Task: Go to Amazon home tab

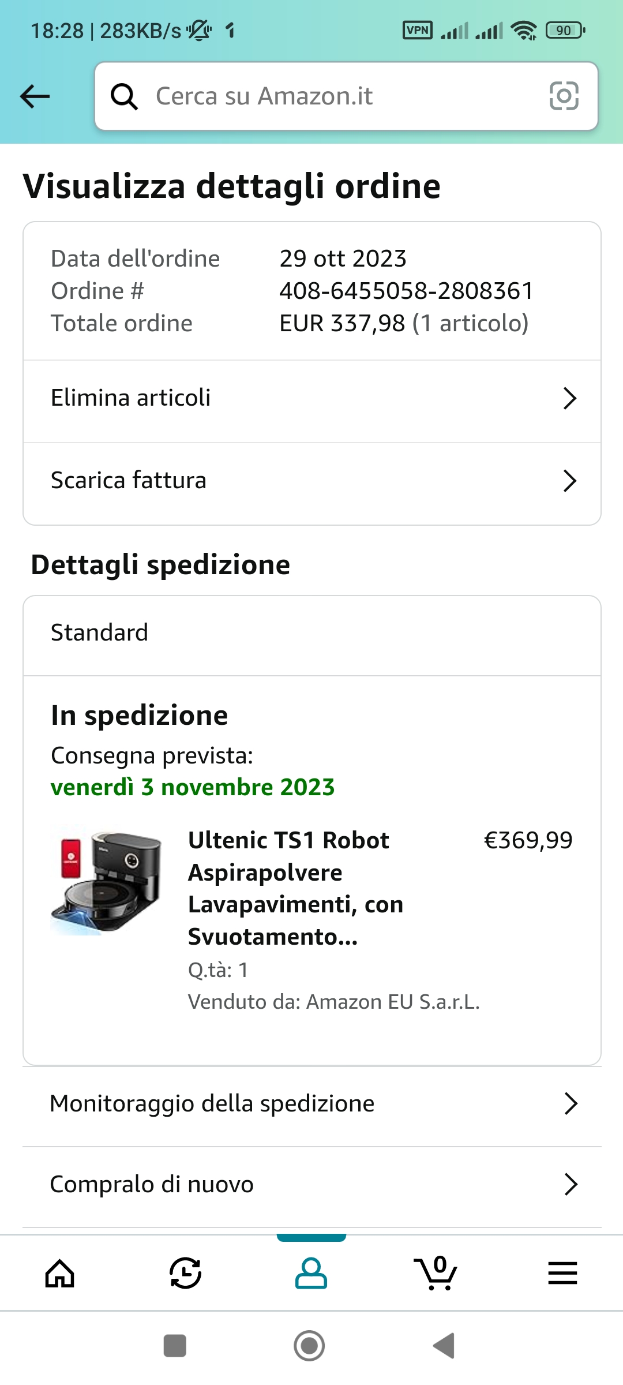Action: pyautogui.click(x=60, y=1272)
